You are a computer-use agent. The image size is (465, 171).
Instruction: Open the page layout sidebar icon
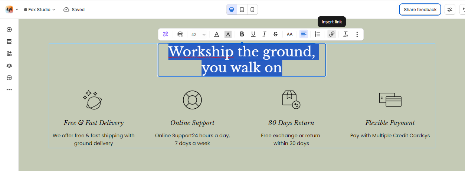click(x=9, y=78)
